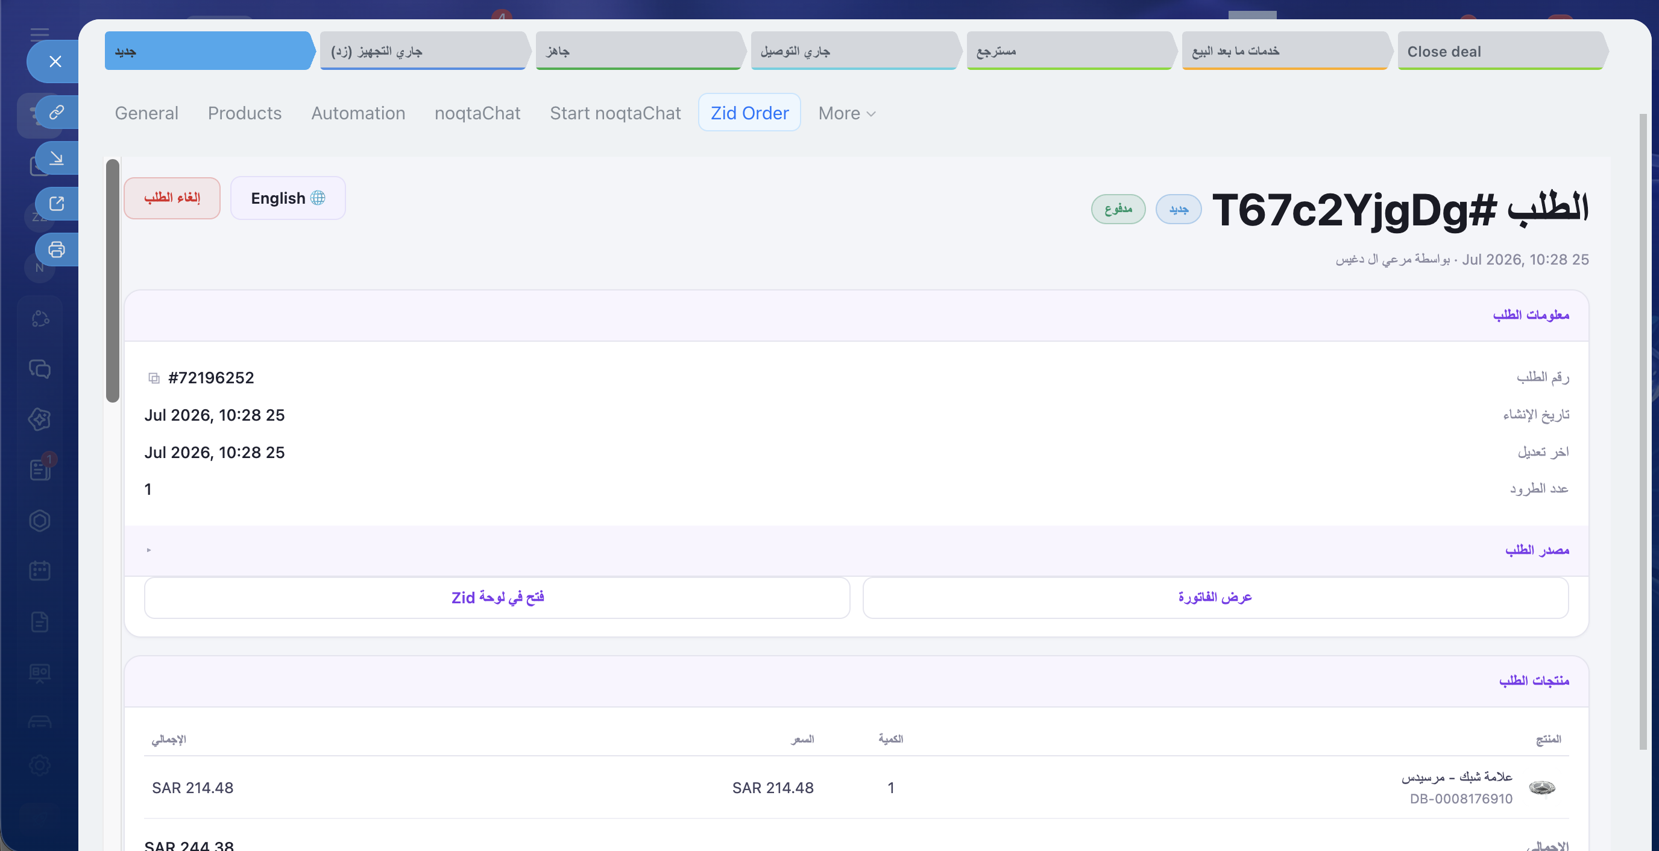Click product name علامة شبك – مرسيدس
1659x851 pixels.
coord(1457,777)
